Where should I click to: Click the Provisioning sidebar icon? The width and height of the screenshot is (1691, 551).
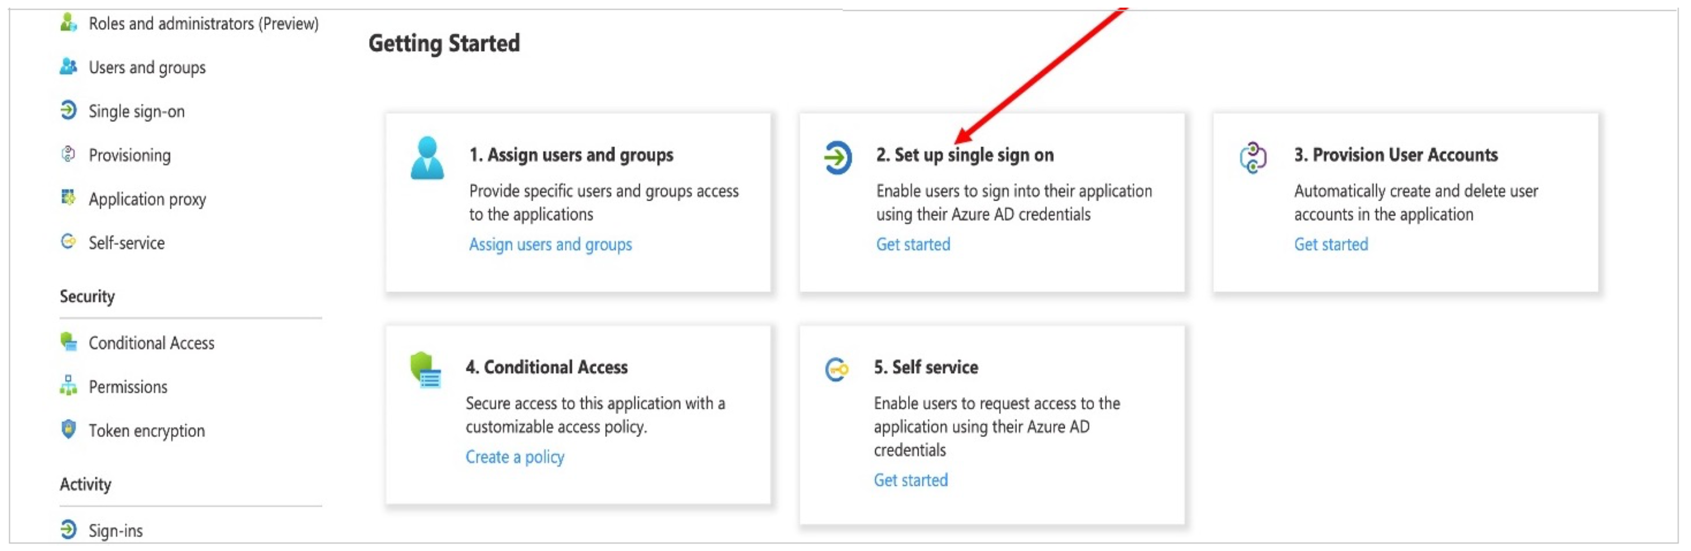(68, 154)
